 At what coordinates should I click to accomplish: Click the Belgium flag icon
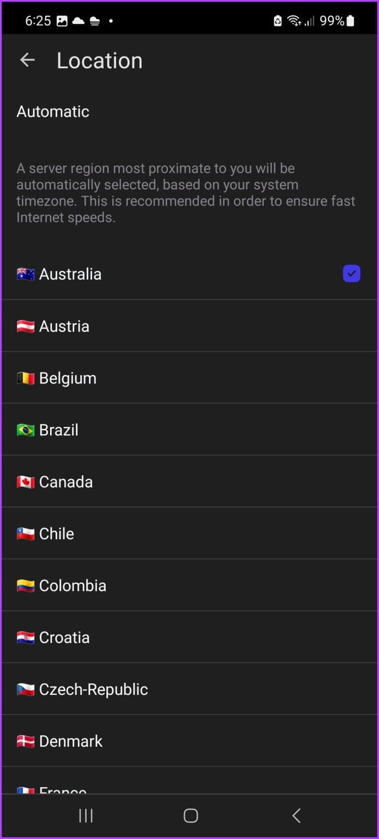(x=25, y=377)
